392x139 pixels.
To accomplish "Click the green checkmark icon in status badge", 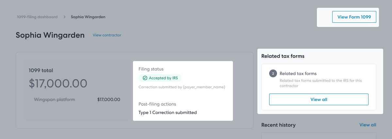I will coord(145,78).
